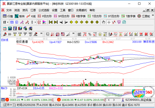Select the angle line tool

(x=68, y=34)
